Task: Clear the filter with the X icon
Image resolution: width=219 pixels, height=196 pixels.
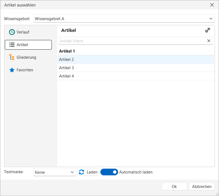Action: 209,41
